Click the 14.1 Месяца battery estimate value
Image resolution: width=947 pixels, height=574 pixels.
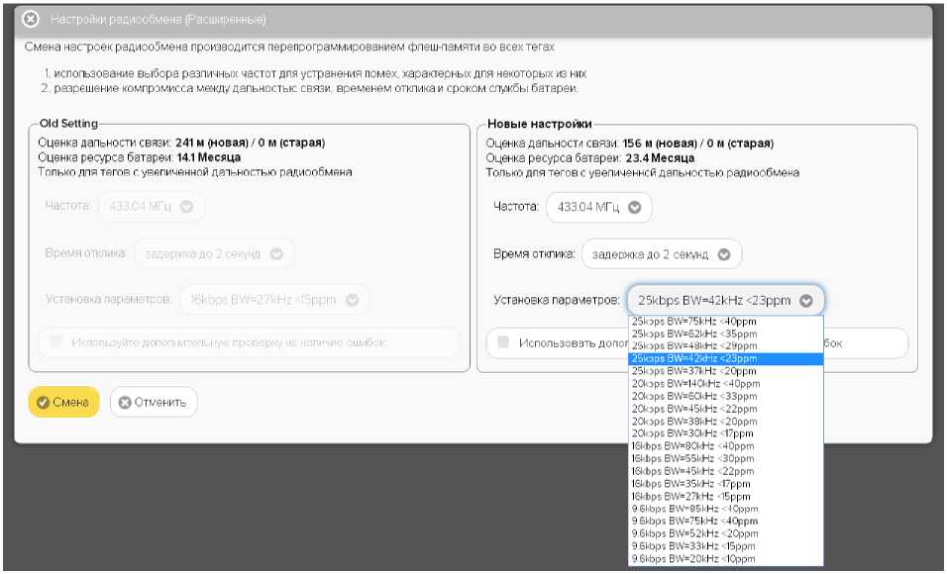208,157
